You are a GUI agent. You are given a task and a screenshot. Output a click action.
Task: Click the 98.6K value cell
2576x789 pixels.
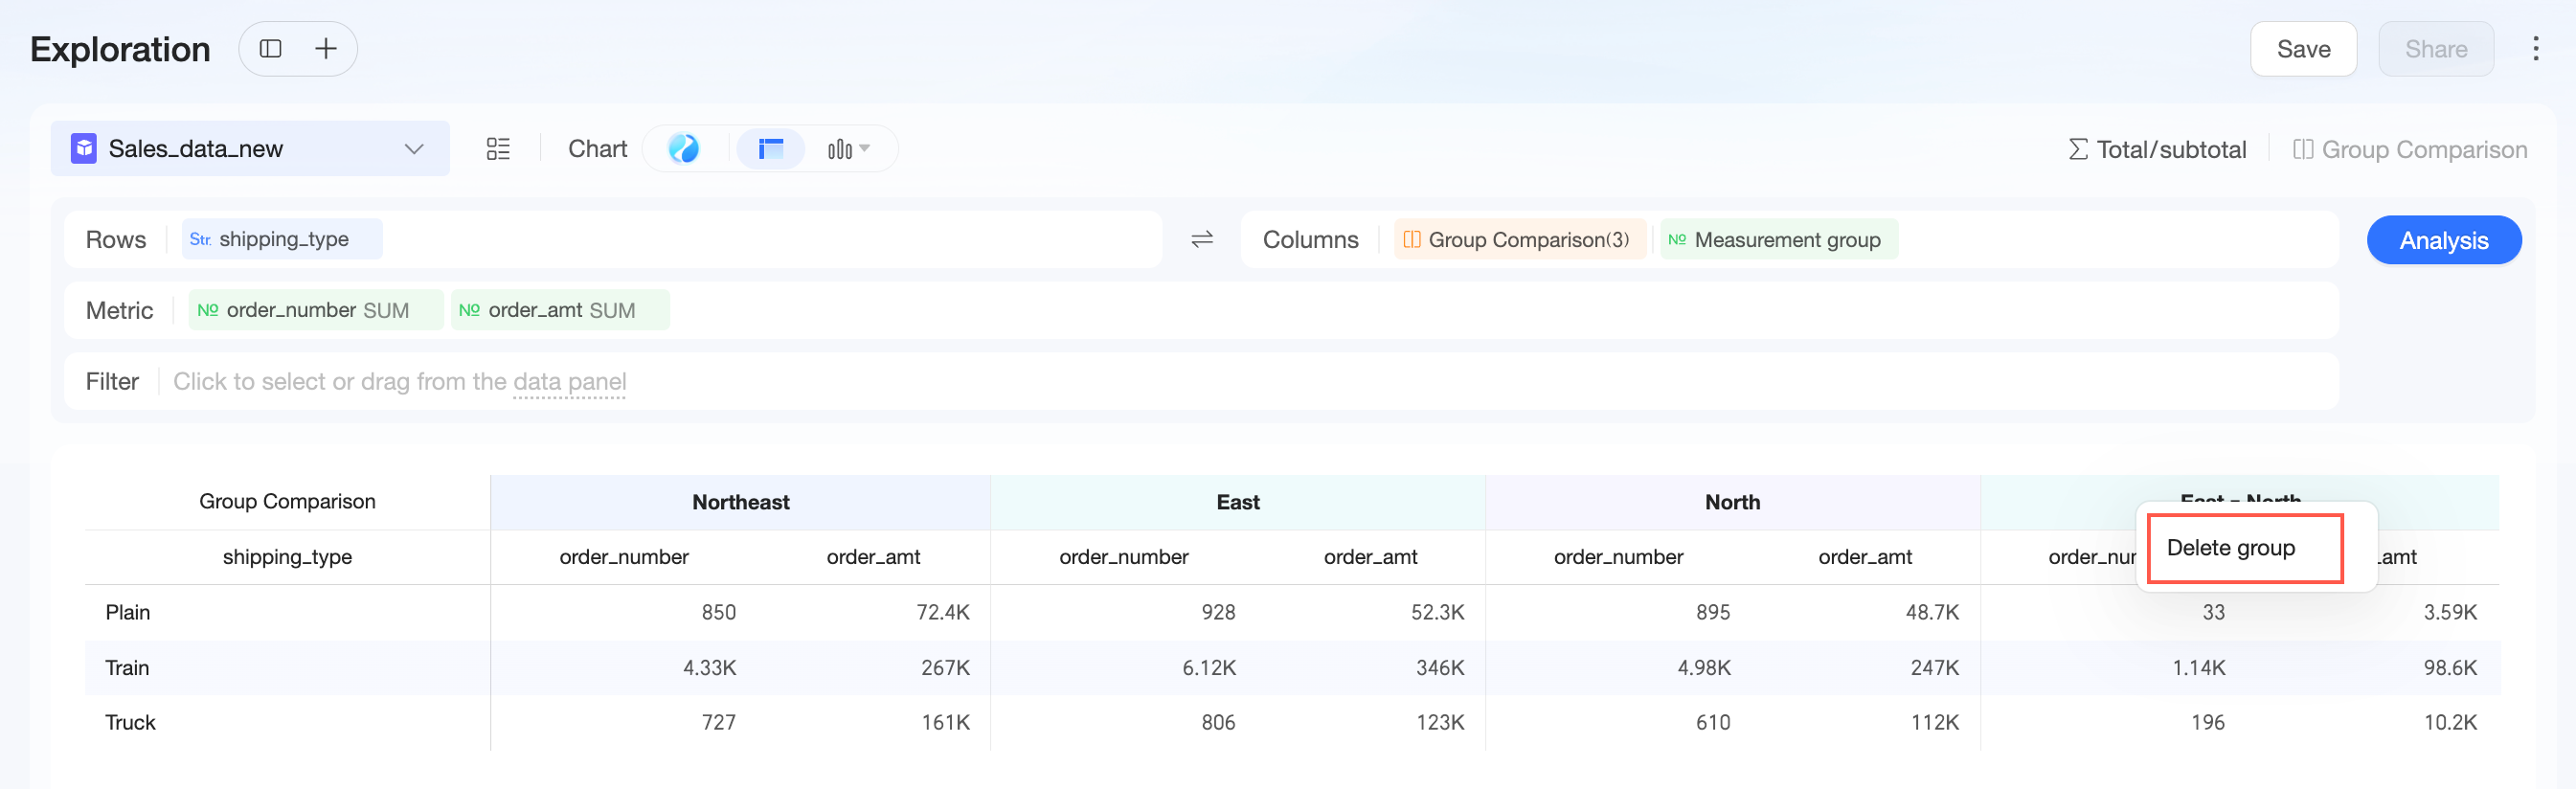point(2450,668)
